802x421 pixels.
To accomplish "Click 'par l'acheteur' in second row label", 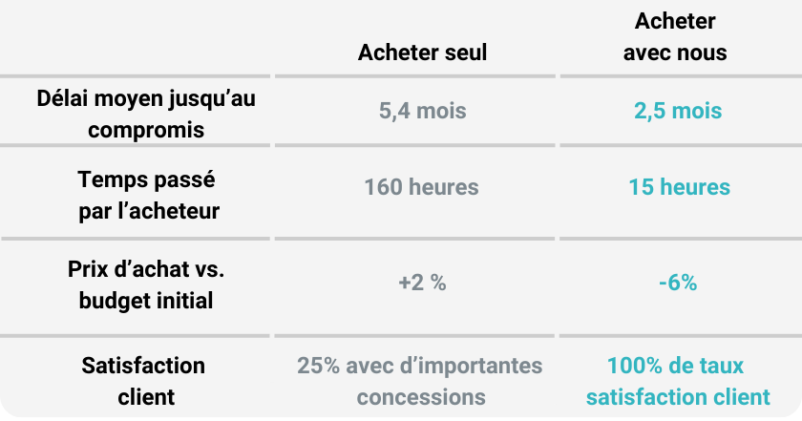I will (149, 211).
